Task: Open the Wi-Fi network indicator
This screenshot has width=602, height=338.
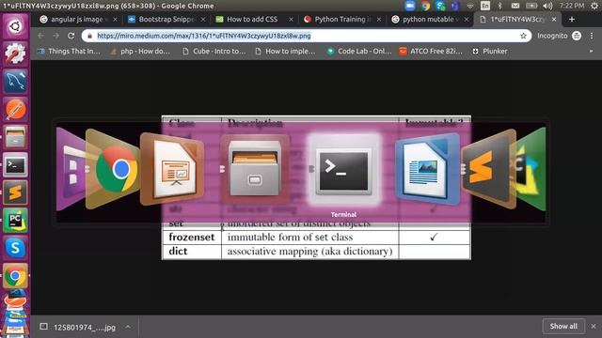Action: pyautogui.click(x=470, y=6)
